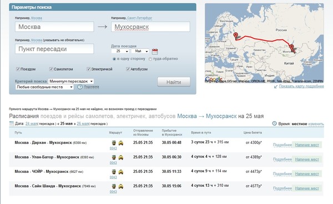Focus the Пункт пересадки input field
The height and width of the screenshot is (204, 333).
coord(54,49)
